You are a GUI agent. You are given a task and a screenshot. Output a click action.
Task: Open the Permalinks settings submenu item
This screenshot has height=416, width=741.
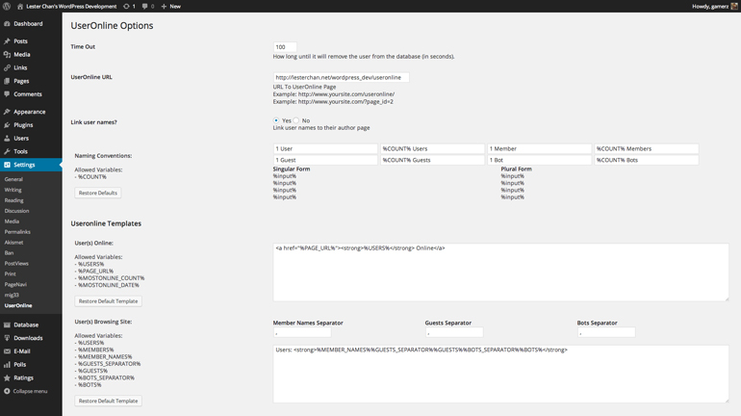coord(17,232)
